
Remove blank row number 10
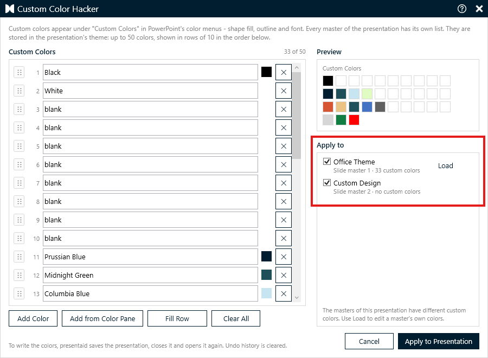[284, 239]
